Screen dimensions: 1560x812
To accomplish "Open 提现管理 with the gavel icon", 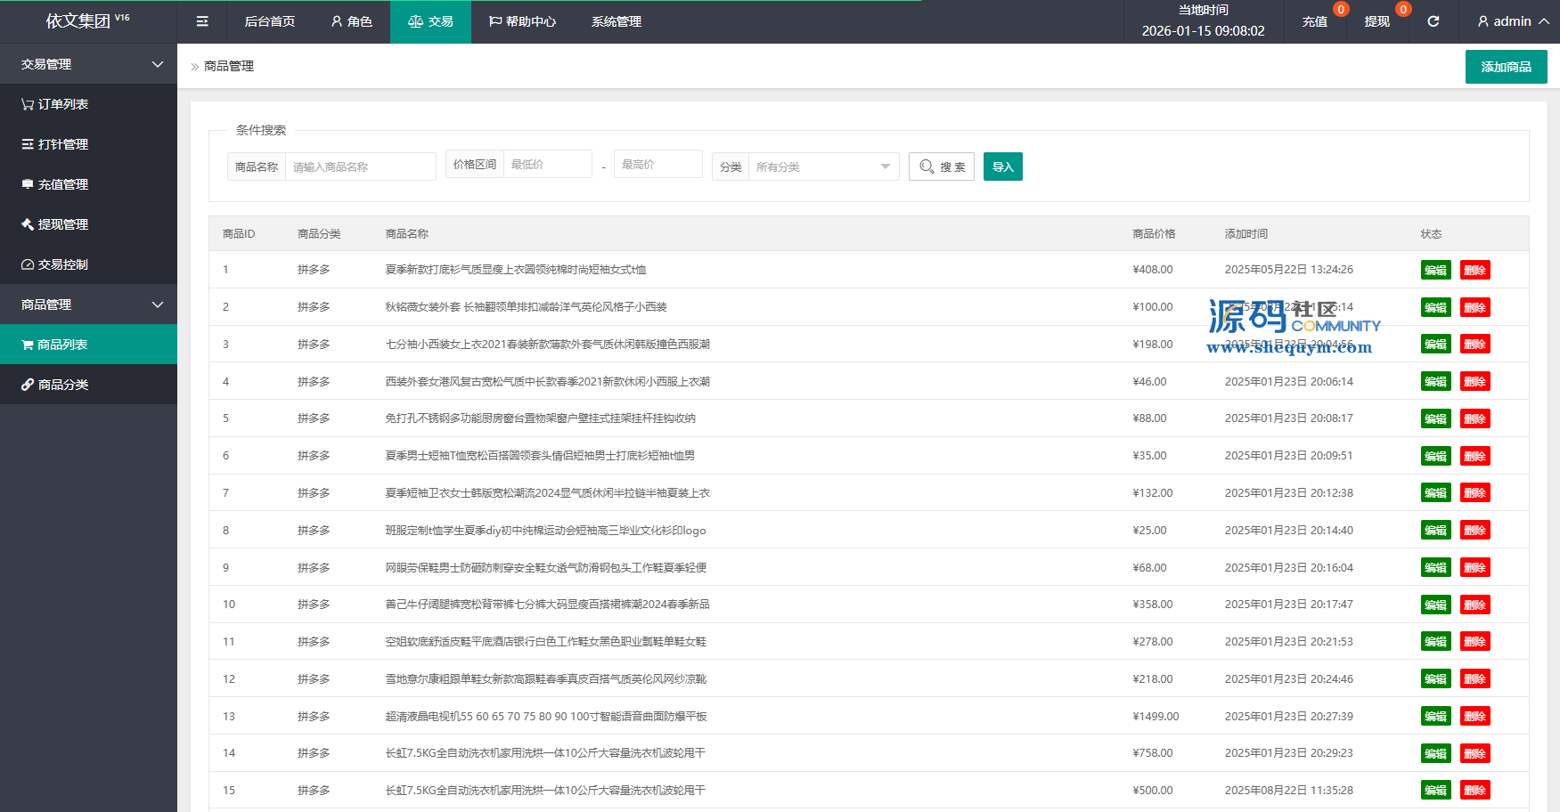I will point(55,224).
